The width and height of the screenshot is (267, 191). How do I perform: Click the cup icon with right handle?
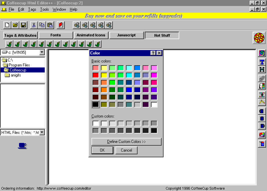[262, 126]
